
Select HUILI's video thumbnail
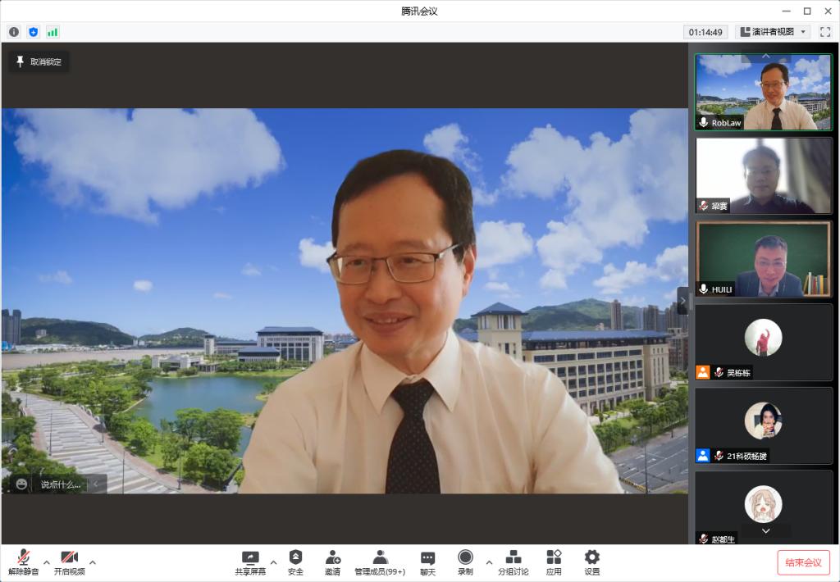point(763,259)
